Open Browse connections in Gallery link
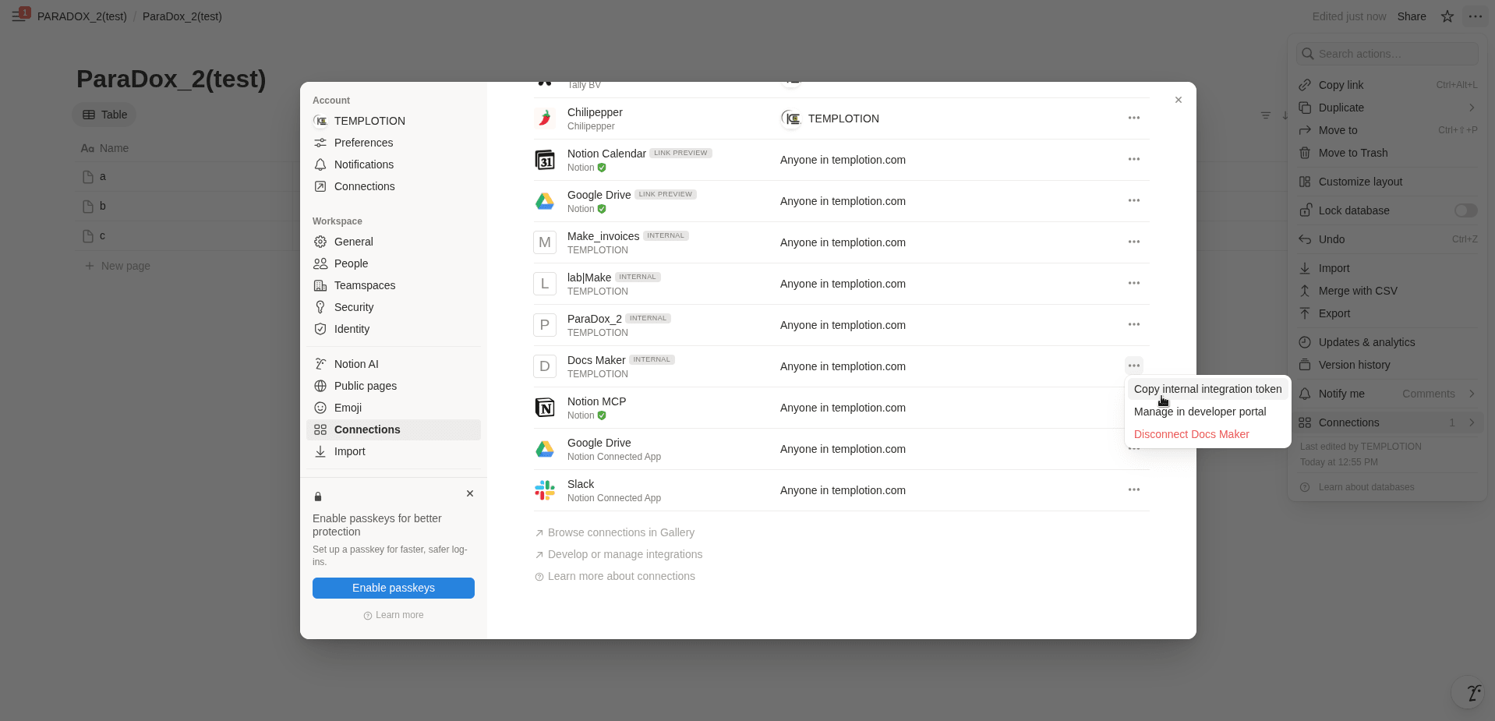The height and width of the screenshot is (721, 1495). coord(620,532)
